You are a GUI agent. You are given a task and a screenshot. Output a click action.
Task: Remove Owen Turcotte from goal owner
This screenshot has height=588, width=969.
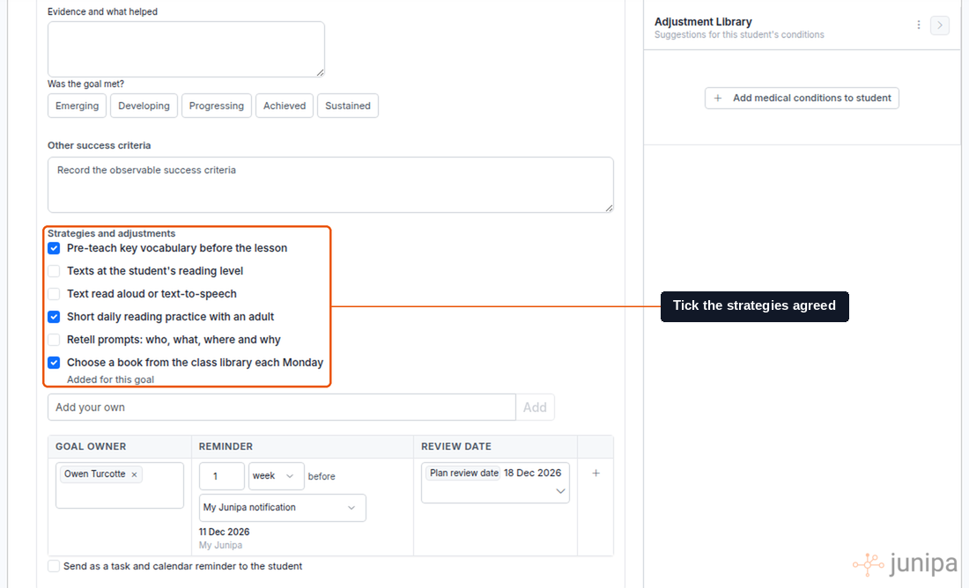(x=134, y=474)
